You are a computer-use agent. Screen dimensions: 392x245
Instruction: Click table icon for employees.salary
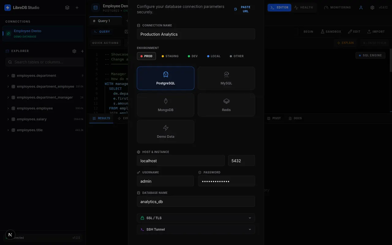tap(13, 119)
